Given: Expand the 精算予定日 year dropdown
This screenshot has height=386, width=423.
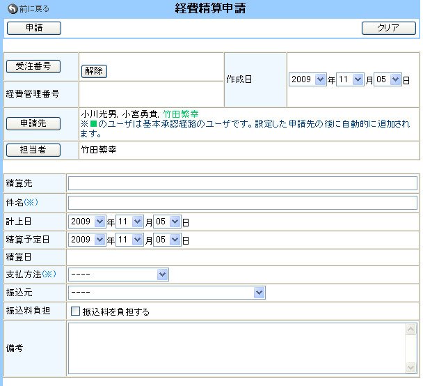Looking at the screenshot, I should coord(87,240).
